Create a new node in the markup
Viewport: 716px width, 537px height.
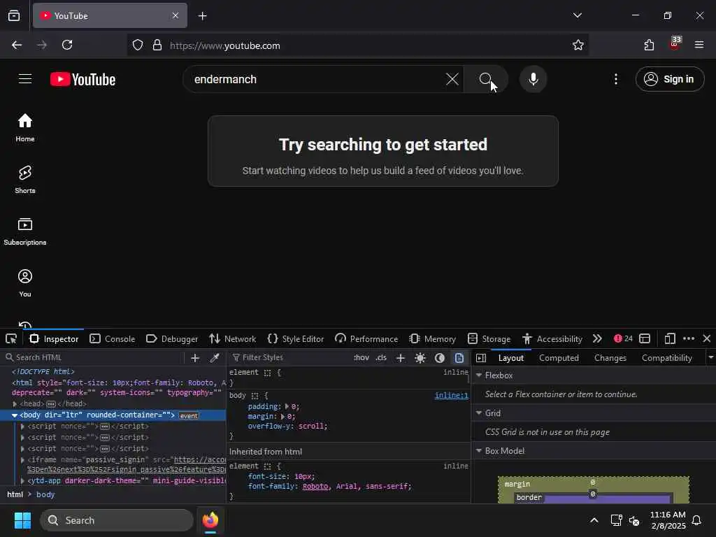point(195,358)
